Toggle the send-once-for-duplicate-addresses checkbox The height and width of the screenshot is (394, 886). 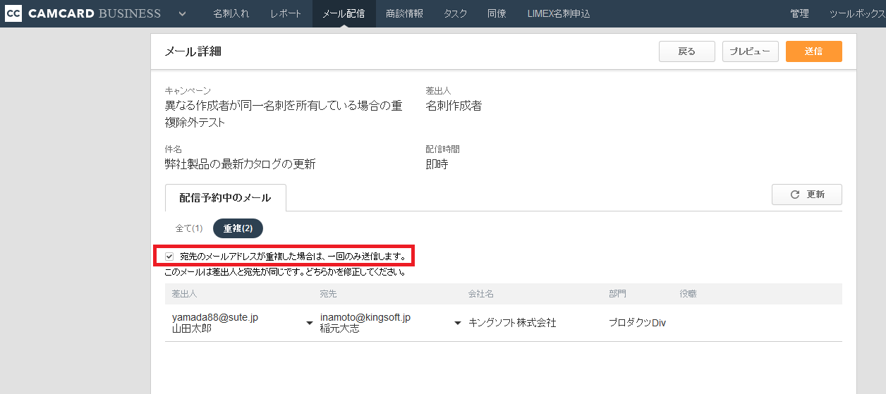(169, 256)
